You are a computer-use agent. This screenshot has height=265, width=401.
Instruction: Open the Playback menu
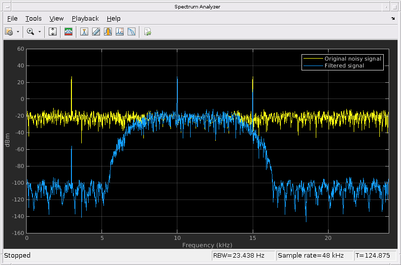coord(85,19)
